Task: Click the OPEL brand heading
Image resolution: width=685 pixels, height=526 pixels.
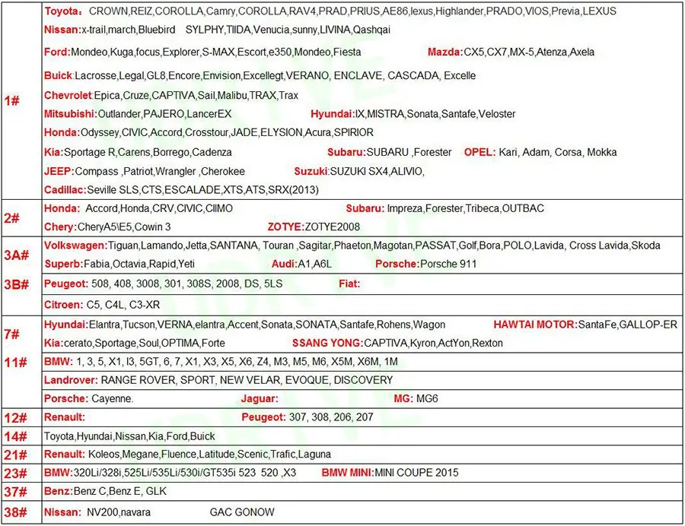Action: click(x=479, y=152)
